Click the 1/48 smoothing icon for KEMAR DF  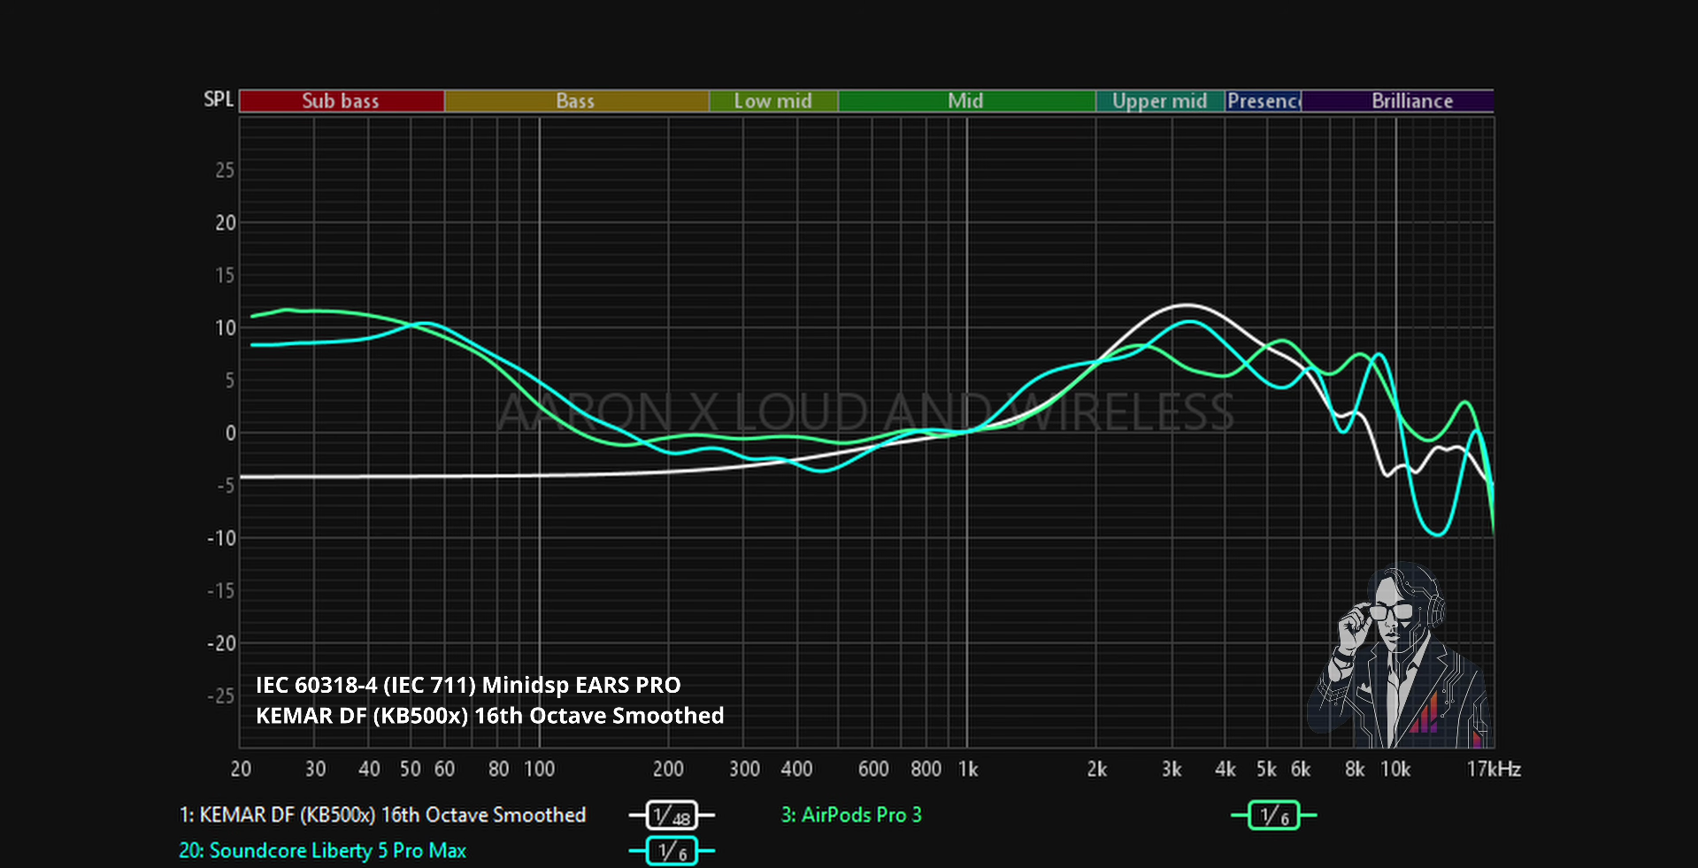pyautogui.click(x=672, y=815)
